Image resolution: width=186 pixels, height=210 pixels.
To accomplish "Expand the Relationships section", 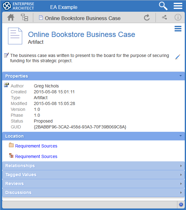I will [x=93, y=166].
